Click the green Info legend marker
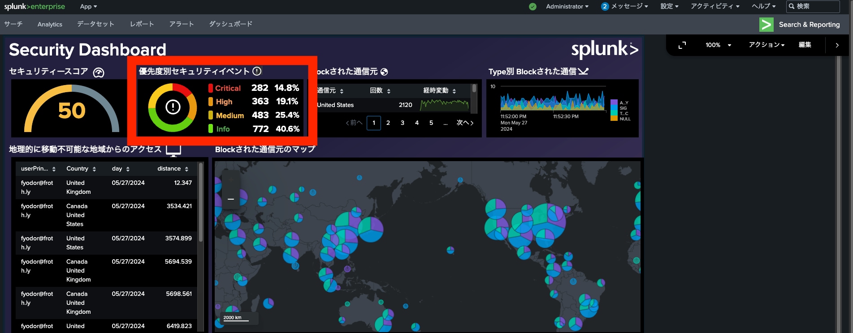Viewport: 853px width, 333px height. point(211,129)
